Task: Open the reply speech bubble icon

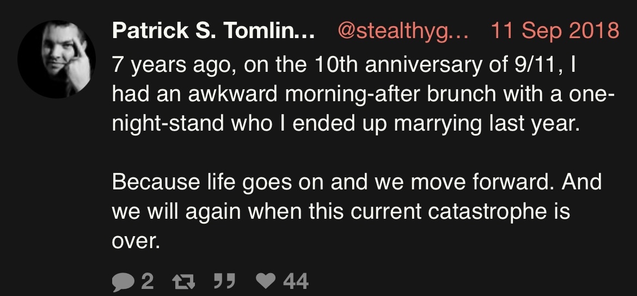Action: (x=123, y=281)
